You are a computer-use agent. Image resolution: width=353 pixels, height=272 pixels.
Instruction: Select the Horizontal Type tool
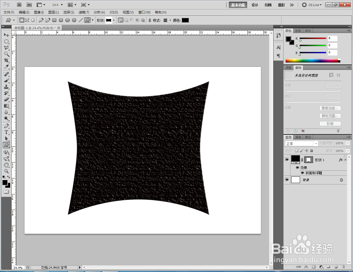(x=6, y=132)
